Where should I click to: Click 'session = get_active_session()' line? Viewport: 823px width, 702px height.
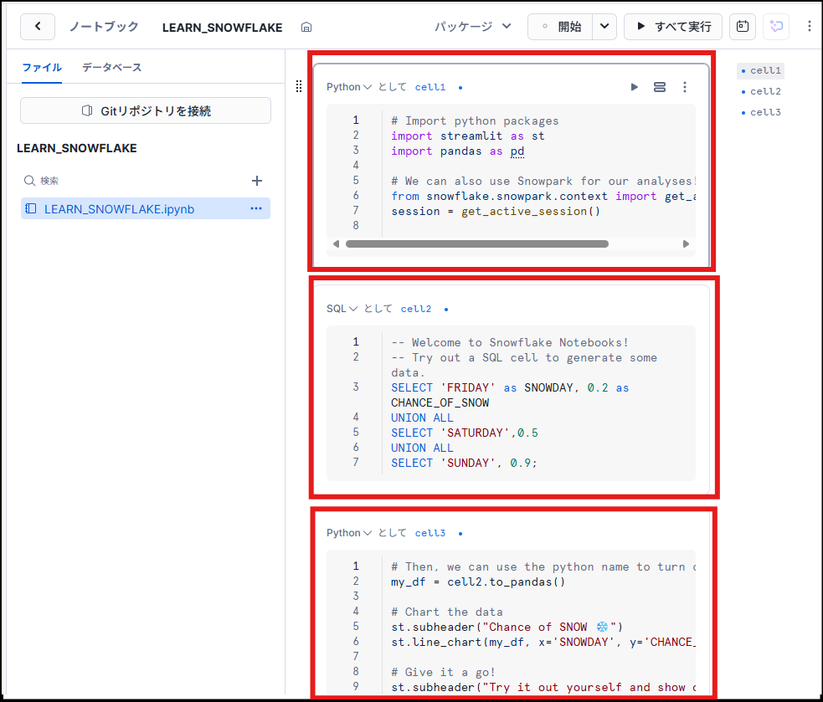[496, 212]
